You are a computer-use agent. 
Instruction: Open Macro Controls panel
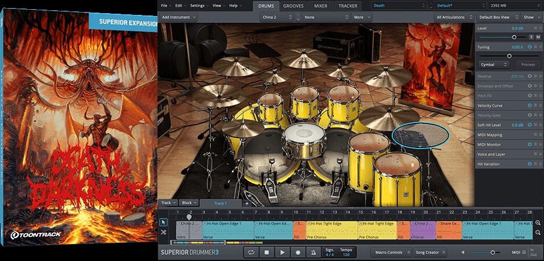click(x=391, y=252)
